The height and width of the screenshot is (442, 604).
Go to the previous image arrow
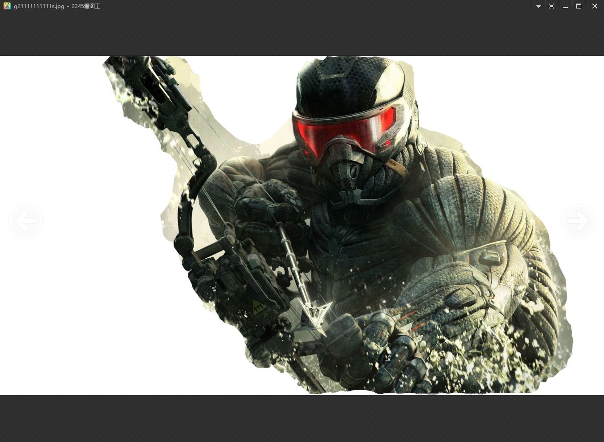point(26,221)
